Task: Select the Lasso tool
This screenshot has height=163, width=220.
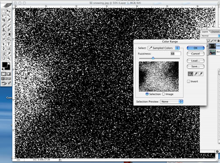Action: (3, 16)
